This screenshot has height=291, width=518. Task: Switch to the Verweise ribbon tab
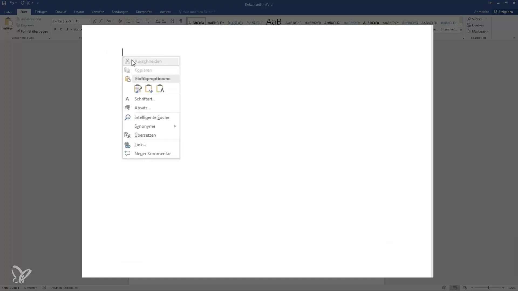tap(98, 12)
